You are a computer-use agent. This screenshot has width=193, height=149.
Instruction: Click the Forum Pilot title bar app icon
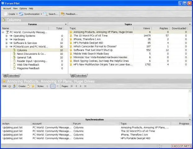coord(2,3)
